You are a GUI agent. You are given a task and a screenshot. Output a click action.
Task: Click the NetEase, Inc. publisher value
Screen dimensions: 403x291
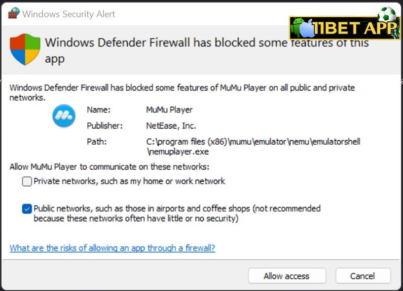click(171, 126)
